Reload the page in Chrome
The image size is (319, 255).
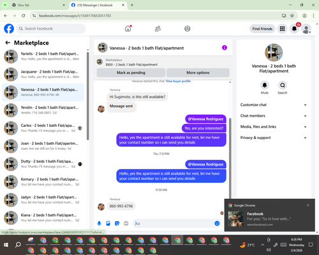(x=24, y=16)
